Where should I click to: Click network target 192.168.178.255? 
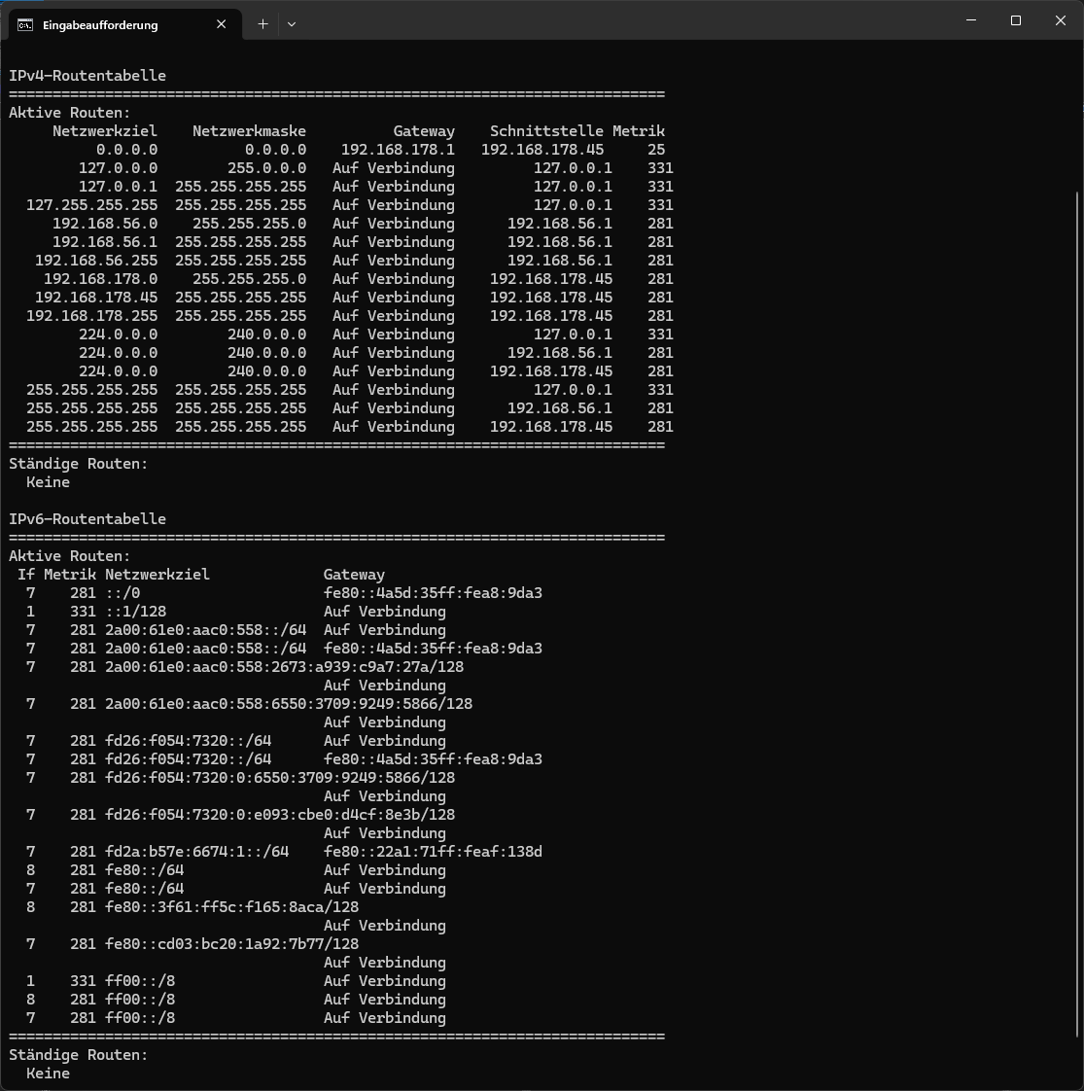pos(91,316)
